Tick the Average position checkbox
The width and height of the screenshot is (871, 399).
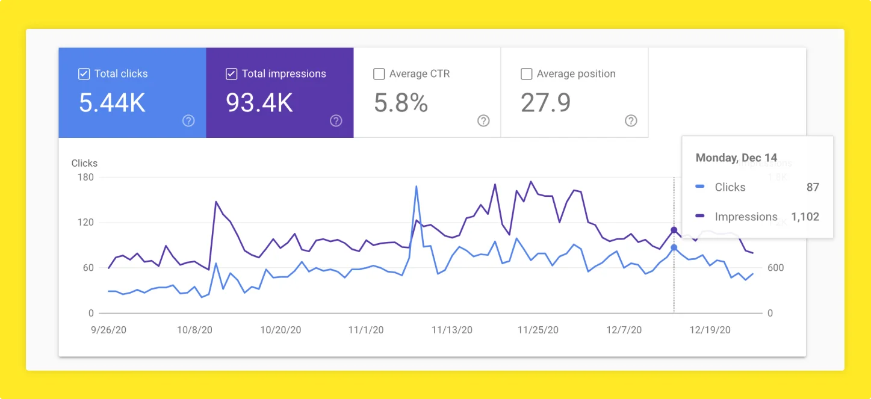[526, 74]
